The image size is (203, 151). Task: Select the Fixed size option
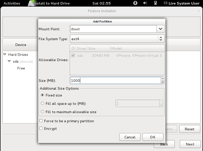click(42, 95)
